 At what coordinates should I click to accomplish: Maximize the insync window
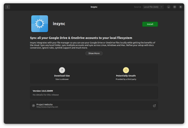pyautogui.click(x=174, y=7)
